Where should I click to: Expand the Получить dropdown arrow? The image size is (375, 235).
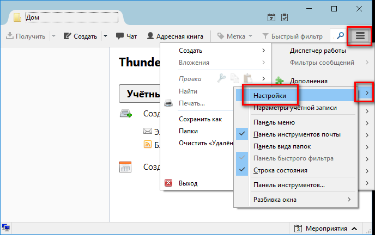(x=53, y=36)
